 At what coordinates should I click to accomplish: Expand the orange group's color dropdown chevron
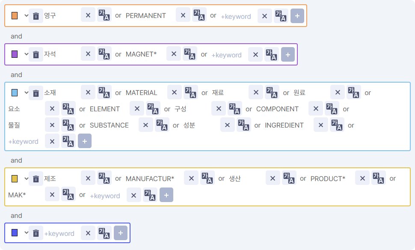[26, 16]
